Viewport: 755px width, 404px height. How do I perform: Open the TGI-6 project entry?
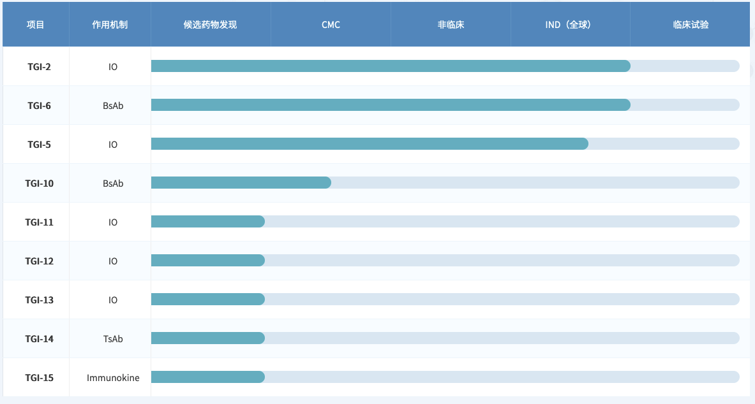36,105
